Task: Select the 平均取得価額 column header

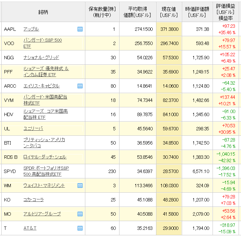Action: coord(137,12)
